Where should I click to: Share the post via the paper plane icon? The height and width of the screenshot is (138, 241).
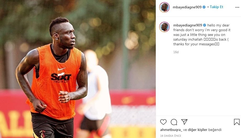[x=184, y=122]
